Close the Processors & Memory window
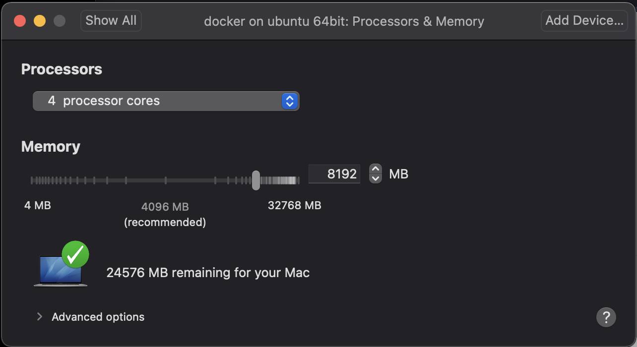Viewport: 637px width, 347px height. (x=20, y=21)
